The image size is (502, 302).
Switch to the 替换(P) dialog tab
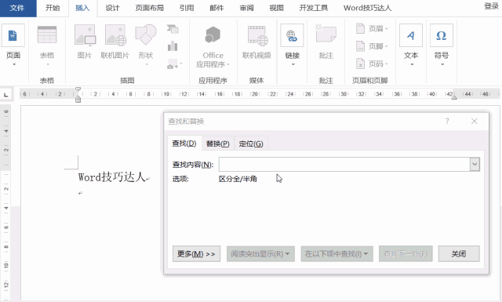(218, 144)
